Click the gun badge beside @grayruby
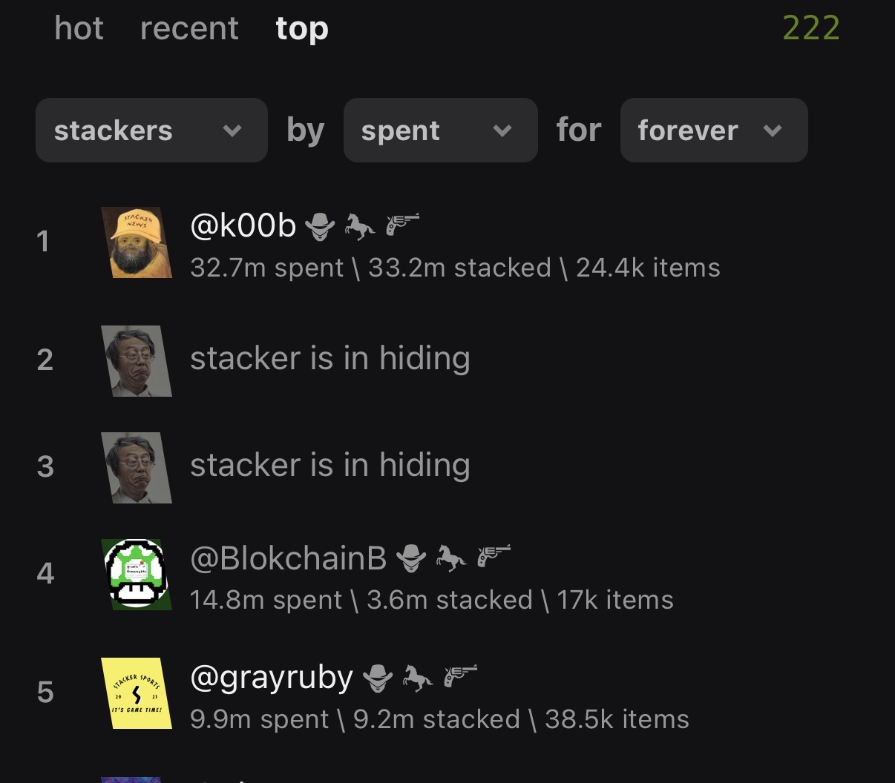Image resolution: width=895 pixels, height=783 pixels. 460,675
